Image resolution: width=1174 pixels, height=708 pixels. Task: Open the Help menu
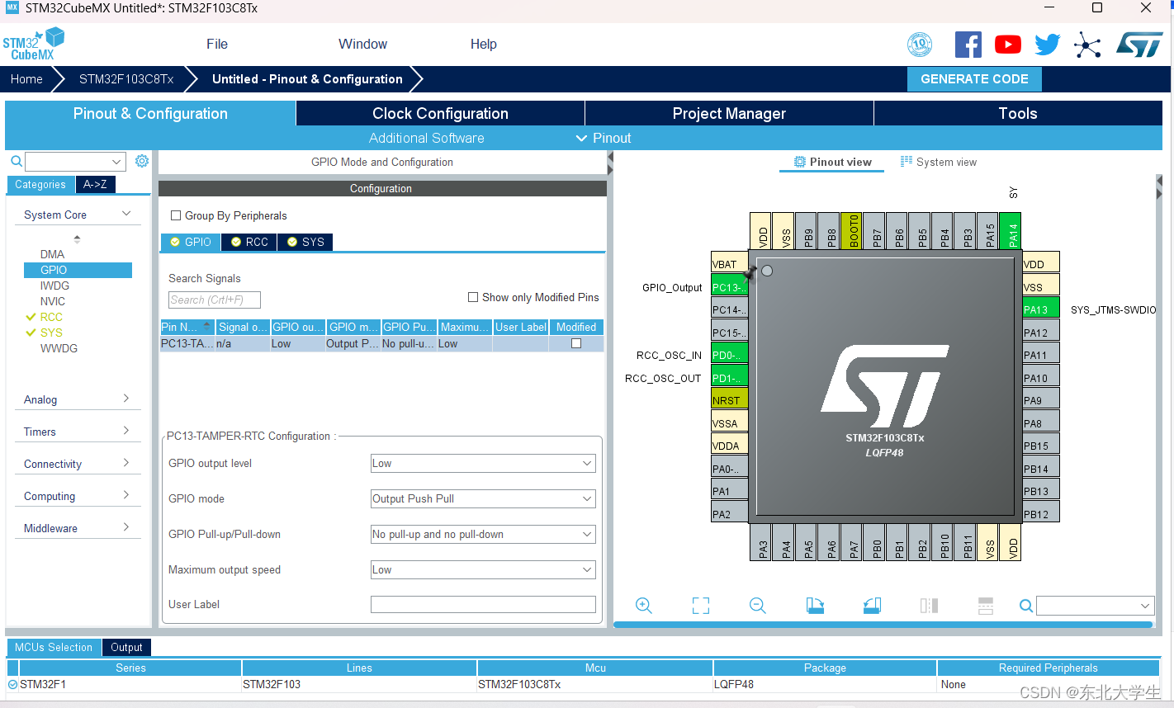point(484,45)
